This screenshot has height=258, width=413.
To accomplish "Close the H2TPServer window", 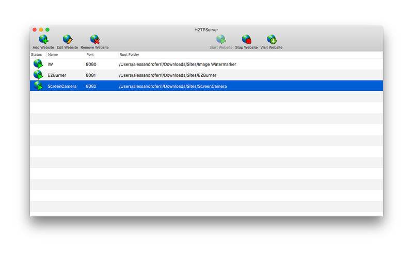I will 35,30.
